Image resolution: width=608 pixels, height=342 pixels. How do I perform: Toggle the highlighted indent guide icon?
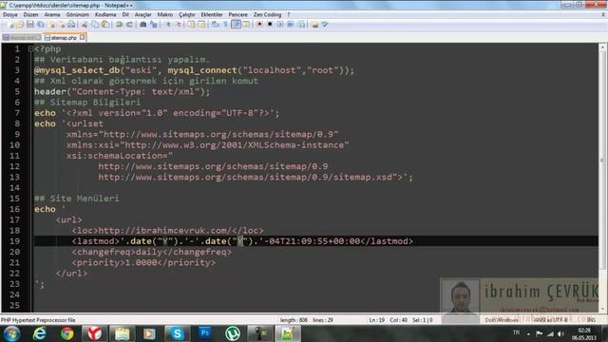click(236, 25)
